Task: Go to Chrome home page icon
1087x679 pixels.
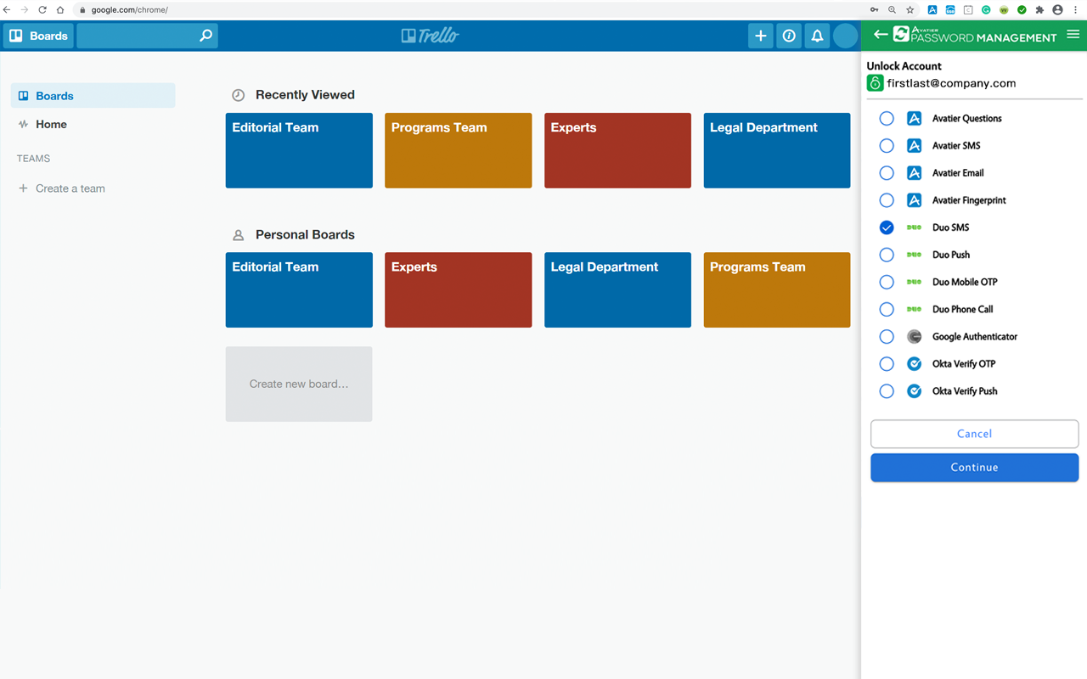Action: pos(60,10)
